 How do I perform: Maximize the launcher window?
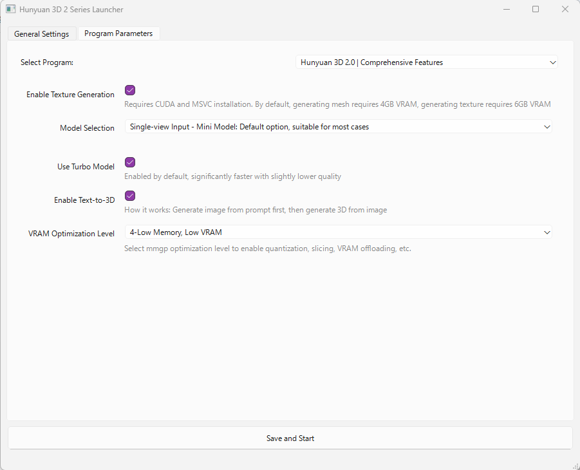click(x=536, y=10)
